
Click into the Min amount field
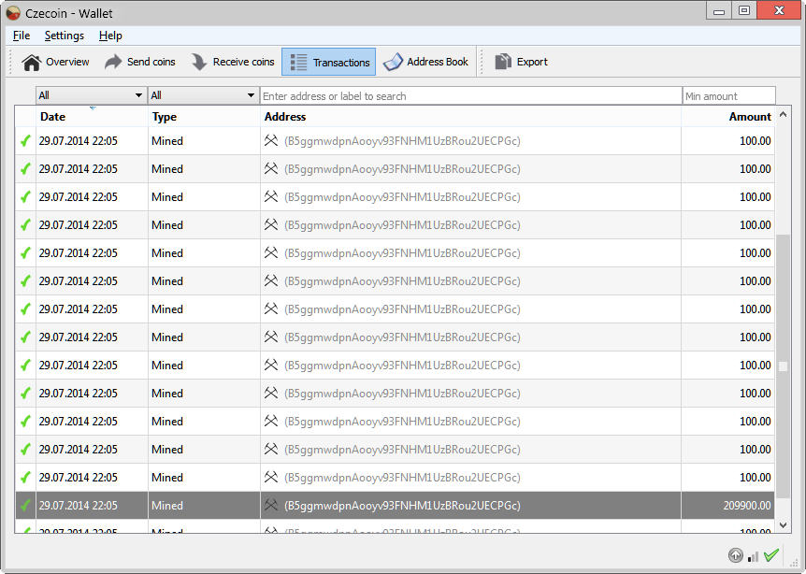[x=729, y=96]
